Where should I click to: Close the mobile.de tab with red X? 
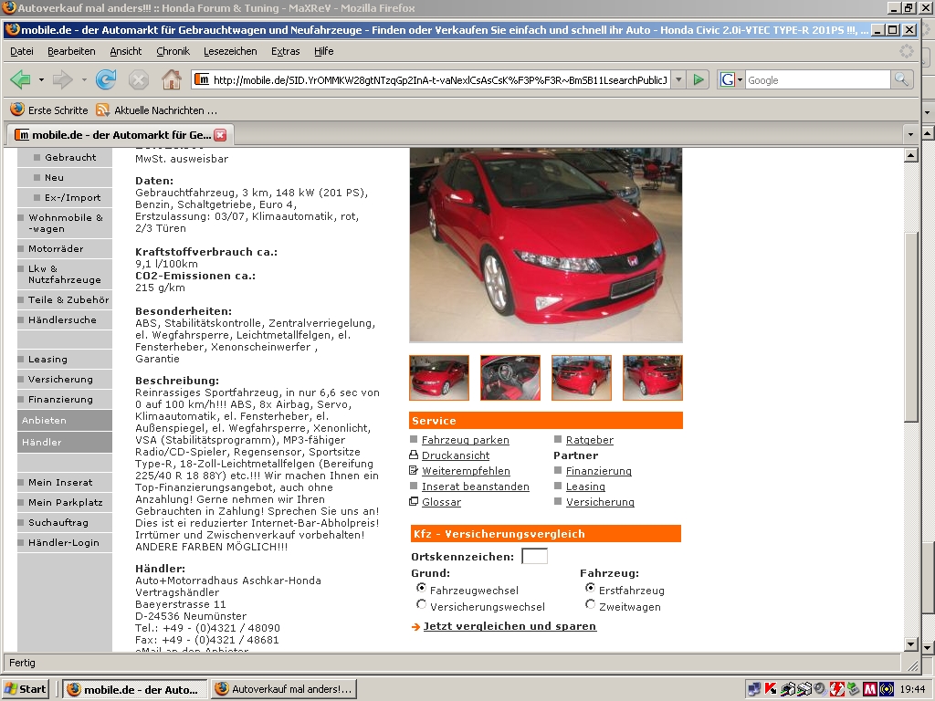point(220,135)
